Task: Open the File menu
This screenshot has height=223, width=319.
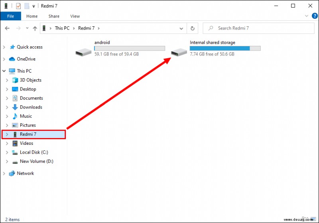Action: pyautogui.click(x=11, y=16)
